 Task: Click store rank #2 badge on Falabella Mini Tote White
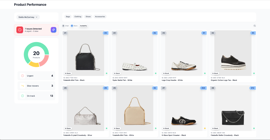(155, 88)
